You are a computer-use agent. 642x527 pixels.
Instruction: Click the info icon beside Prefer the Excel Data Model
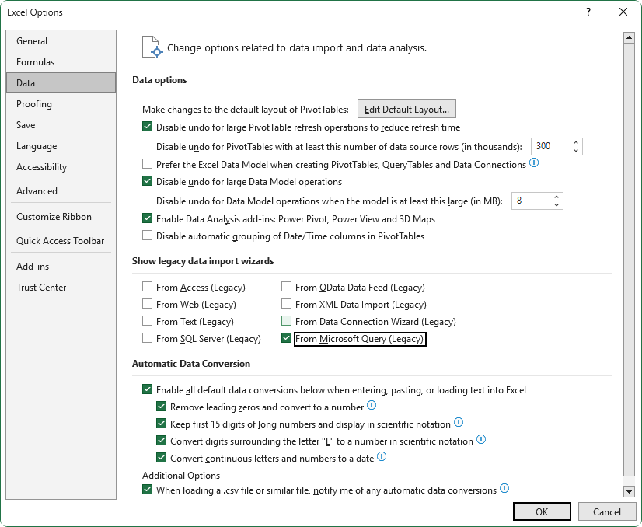[x=535, y=164]
